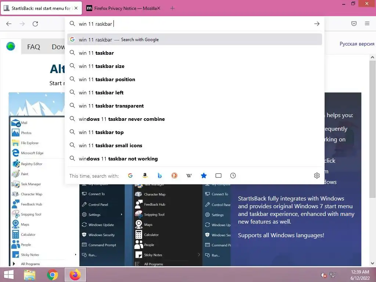Screen dimensions: 376x282
Task: Open the Firefox hamburger menu
Action: [x=367, y=23]
